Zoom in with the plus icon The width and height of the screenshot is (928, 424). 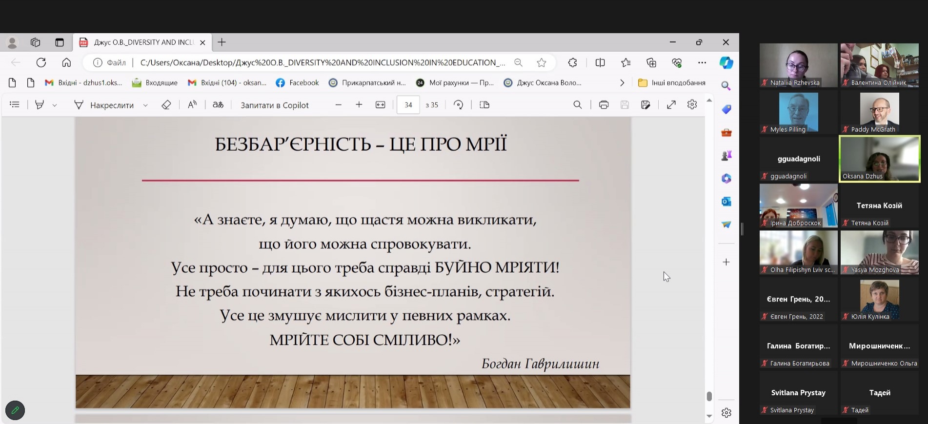coord(359,105)
